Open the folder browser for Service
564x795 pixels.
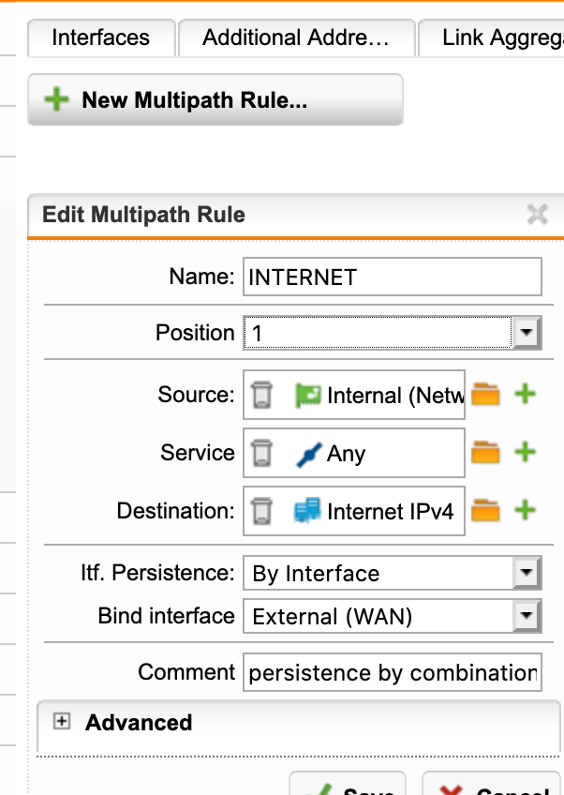click(485, 452)
